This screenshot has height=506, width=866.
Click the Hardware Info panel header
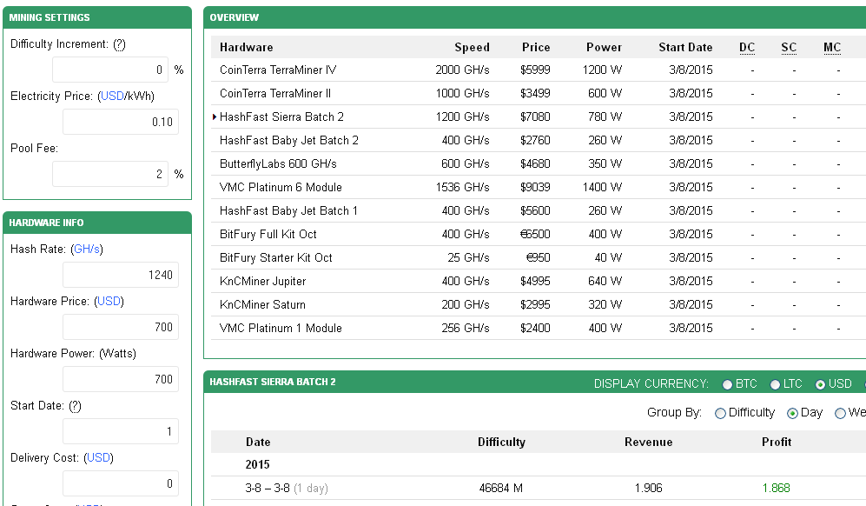pos(97,223)
